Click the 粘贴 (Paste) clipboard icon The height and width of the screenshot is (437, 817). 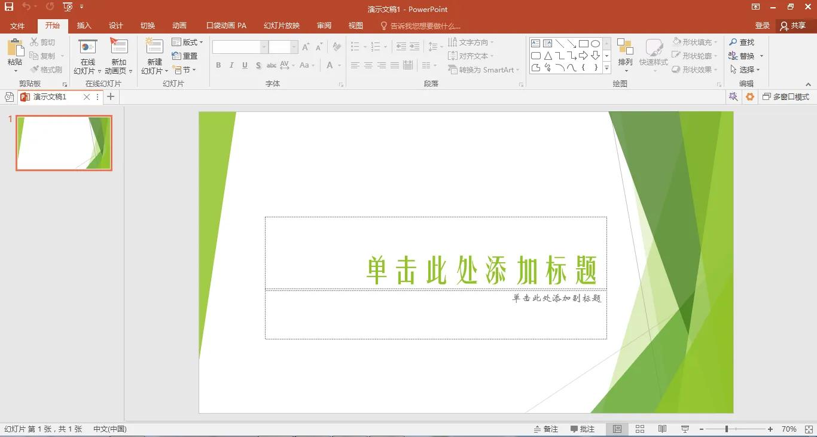pos(15,48)
